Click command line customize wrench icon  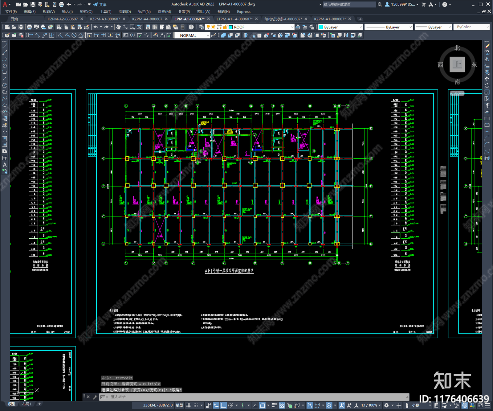[x=95, y=397]
